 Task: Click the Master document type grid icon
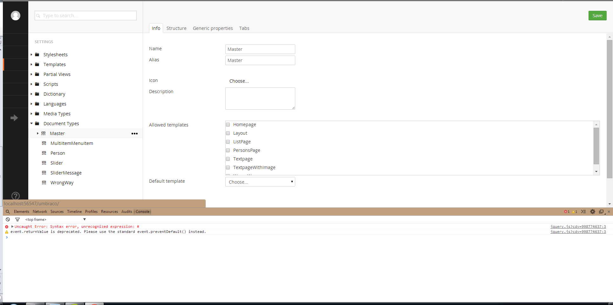[44, 133]
